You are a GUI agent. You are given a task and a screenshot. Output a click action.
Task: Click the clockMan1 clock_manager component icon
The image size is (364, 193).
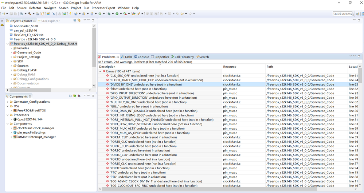tap(15, 128)
